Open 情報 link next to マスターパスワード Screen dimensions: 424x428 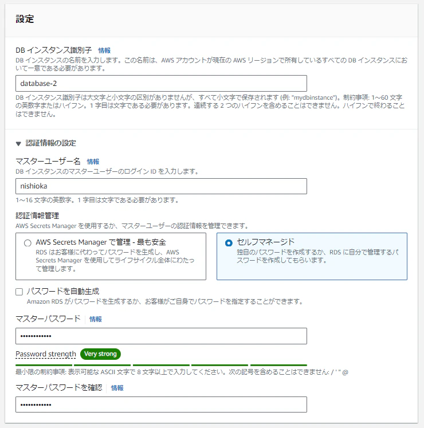[x=96, y=319]
